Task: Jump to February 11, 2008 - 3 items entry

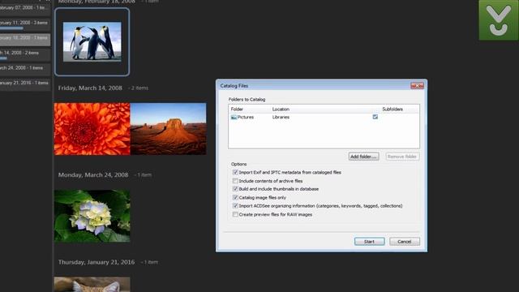Action: click(25, 24)
